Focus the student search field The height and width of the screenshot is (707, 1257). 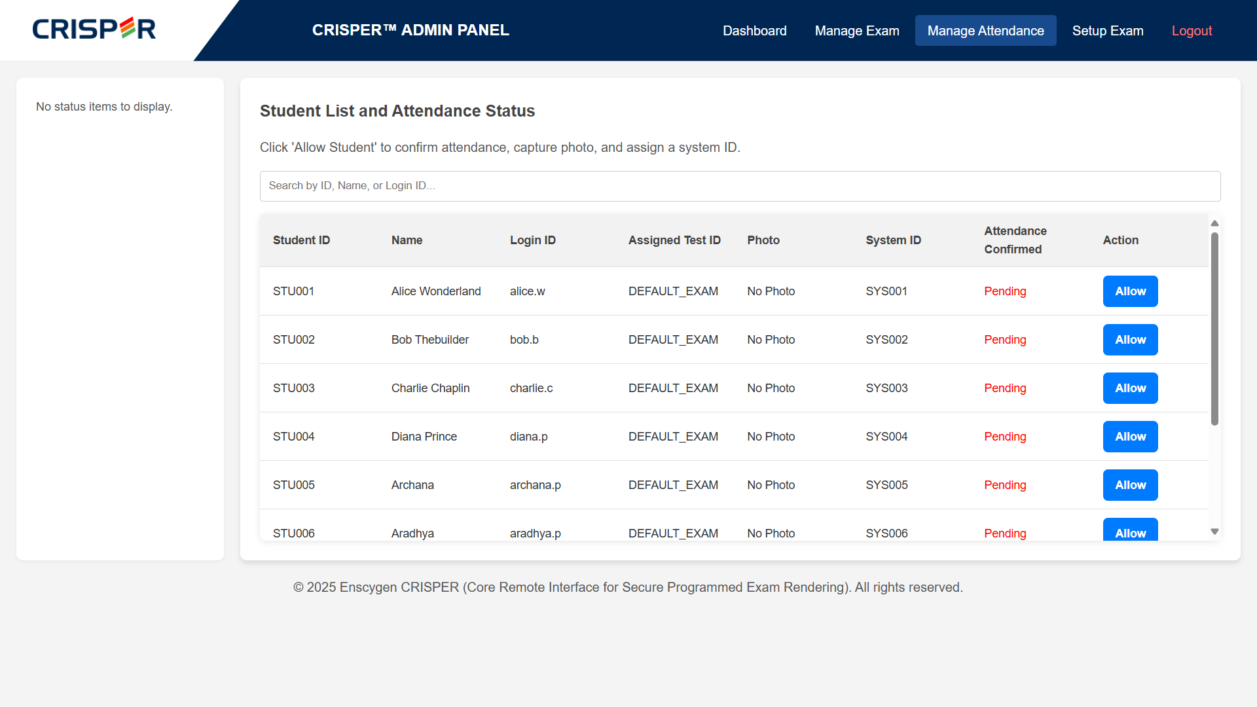coord(740,186)
